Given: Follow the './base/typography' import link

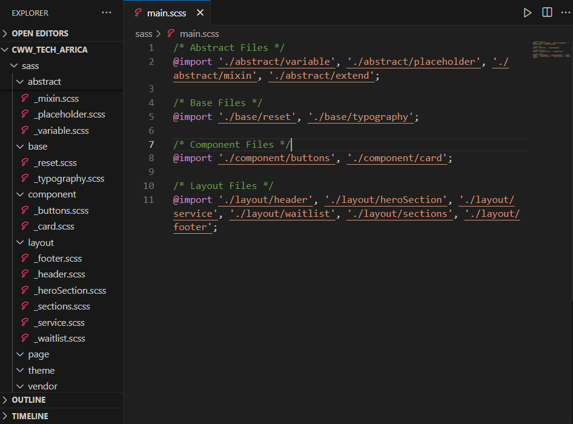Looking at the screenshot, I should click(x=361, y=116).
